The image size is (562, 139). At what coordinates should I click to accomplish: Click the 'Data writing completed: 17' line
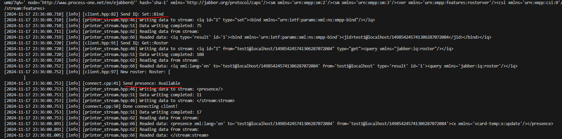click(170, 112)
